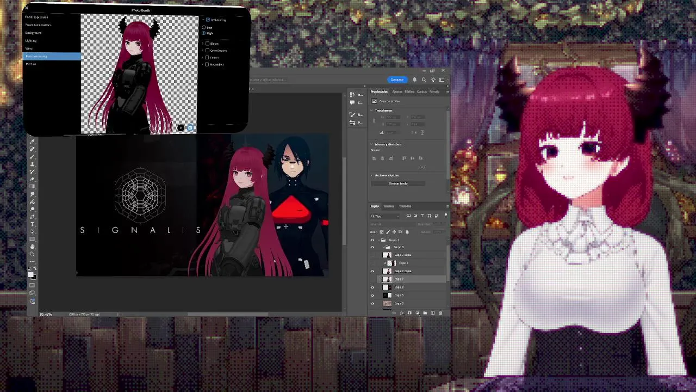Click the layer filter for shape layers
Viewport: 696px width, 392px height.
point(429,216)
